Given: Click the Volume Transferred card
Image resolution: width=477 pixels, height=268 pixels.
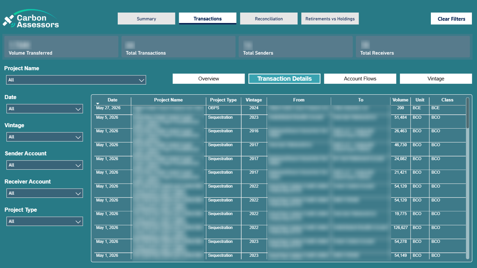Looking at the screenshot, I should (61, 46).
